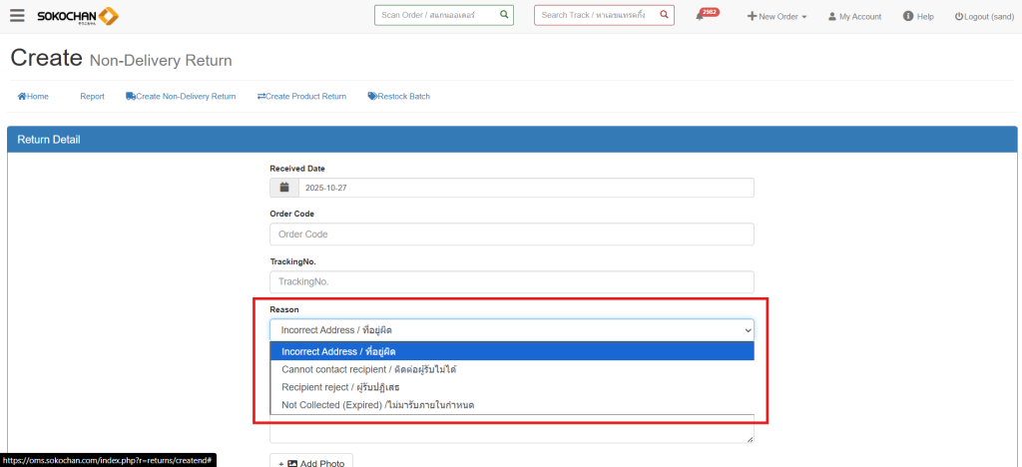This screenshot has height=467, width=1022.
Task: Click the Reason dropdown box
Action: pyautogui.click(x=511, y=330)
